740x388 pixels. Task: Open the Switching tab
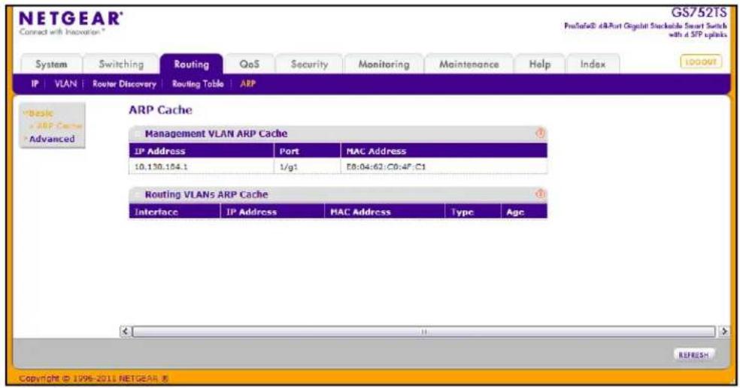(x=121, y=64)
